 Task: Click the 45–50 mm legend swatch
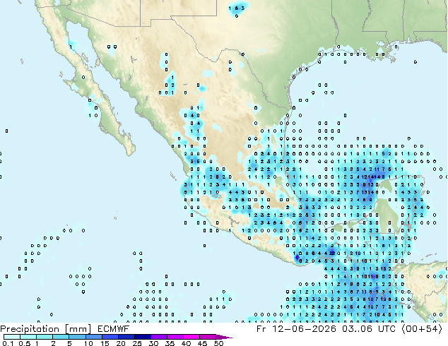(208, 337)
